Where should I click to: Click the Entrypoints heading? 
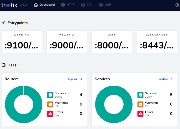[17, 23]
